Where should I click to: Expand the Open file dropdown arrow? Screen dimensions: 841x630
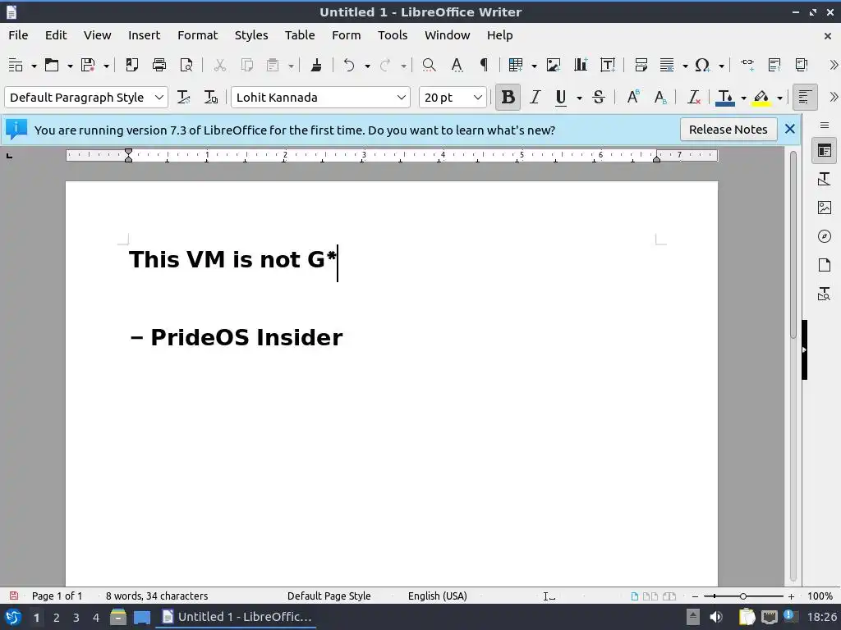[70, 66]
